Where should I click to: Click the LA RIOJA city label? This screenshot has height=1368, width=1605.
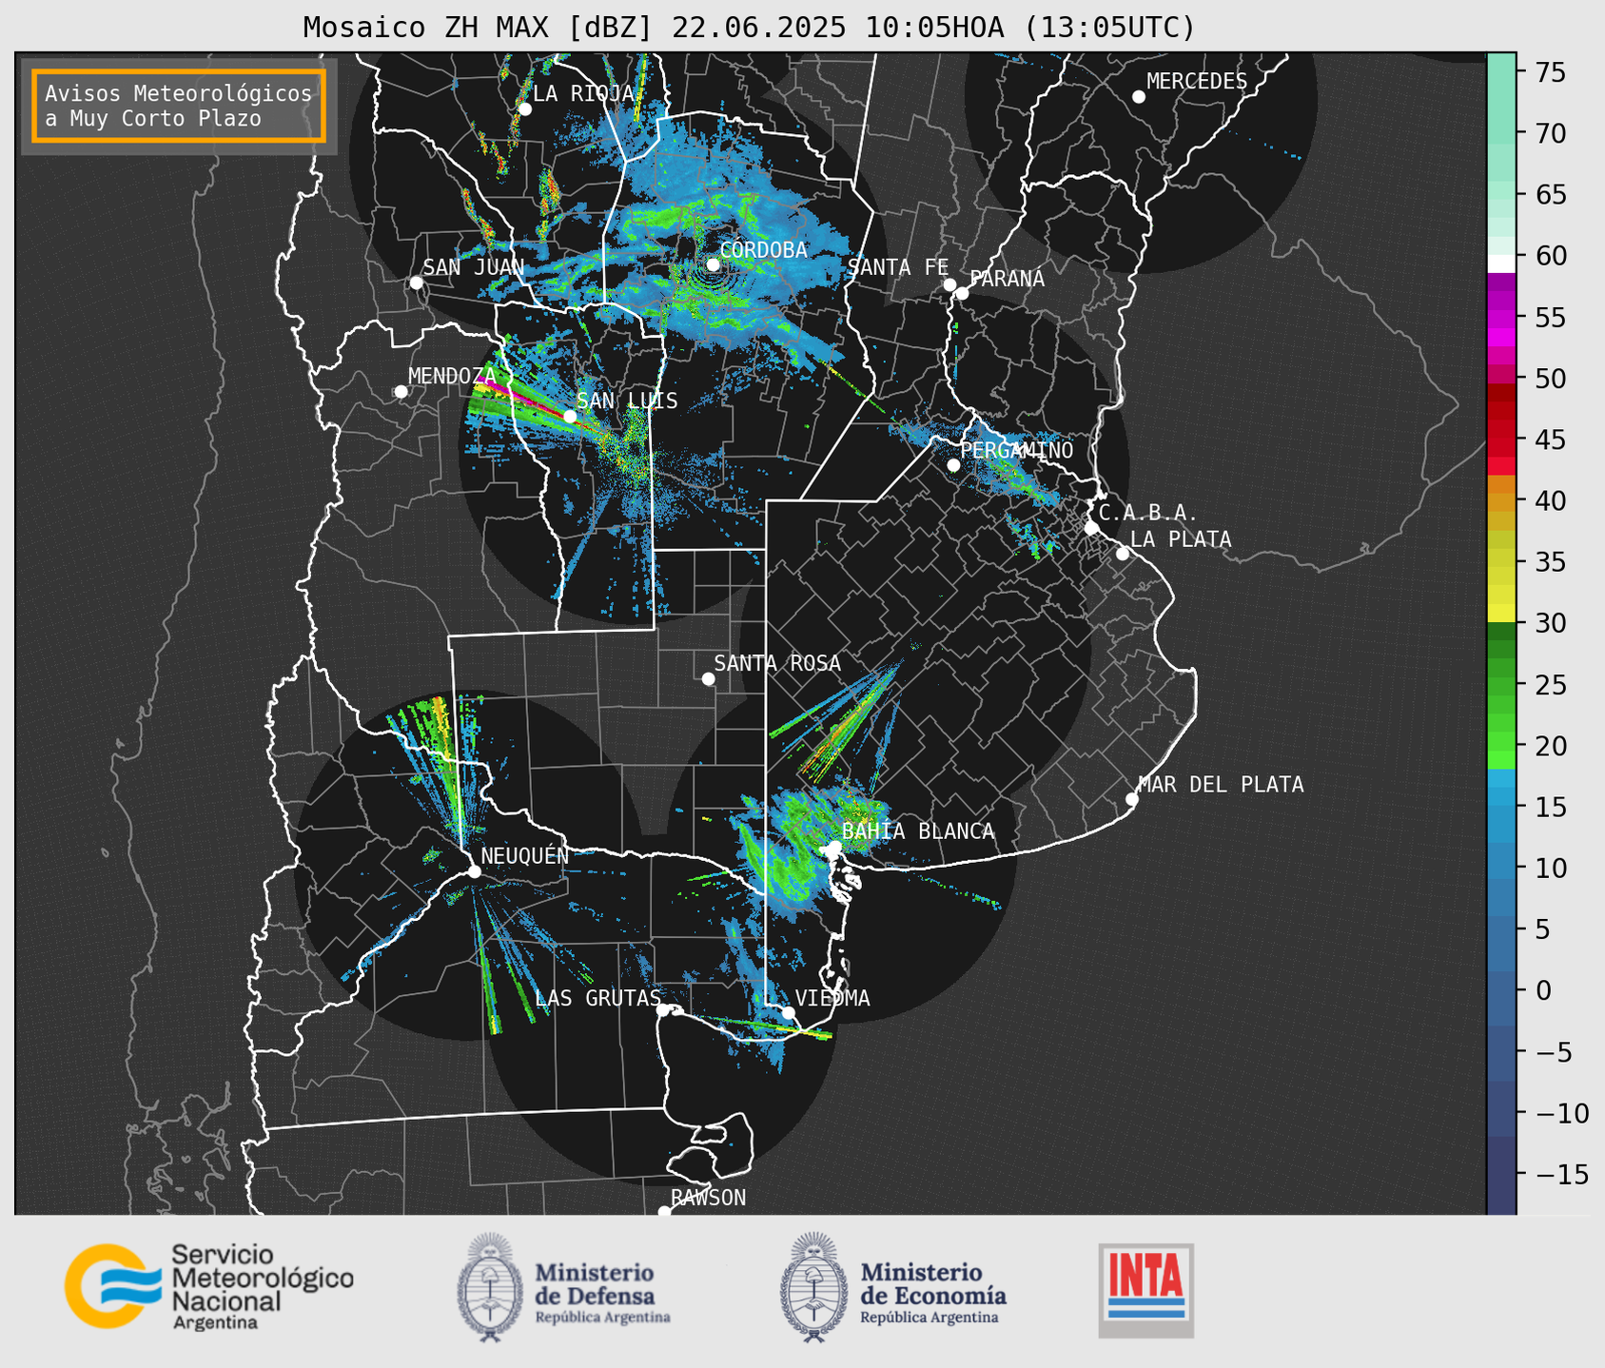tap(583, 93)
